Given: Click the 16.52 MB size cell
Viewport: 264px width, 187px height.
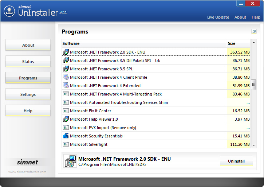Looking at the screenshot, I should (x=239, y=111).
